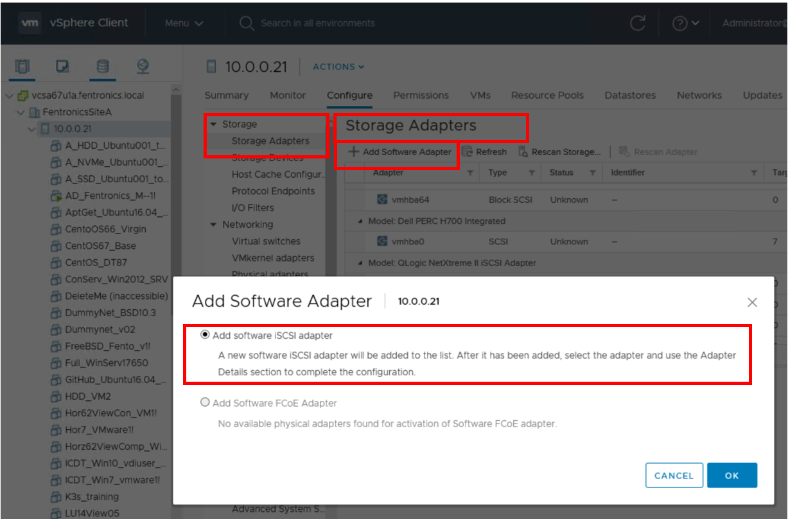788x519 pixels.
Task: Switch to the Permissions tab
Action: coord(421,95)
